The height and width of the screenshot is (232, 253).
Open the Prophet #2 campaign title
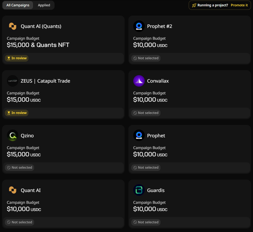[160, 26]
